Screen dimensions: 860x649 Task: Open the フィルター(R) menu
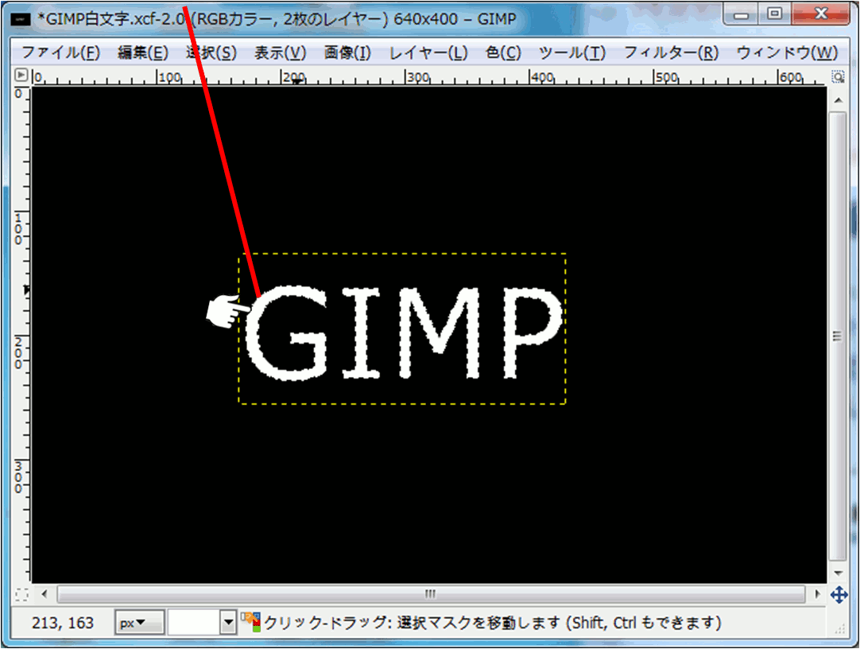[x=670, y=52]
